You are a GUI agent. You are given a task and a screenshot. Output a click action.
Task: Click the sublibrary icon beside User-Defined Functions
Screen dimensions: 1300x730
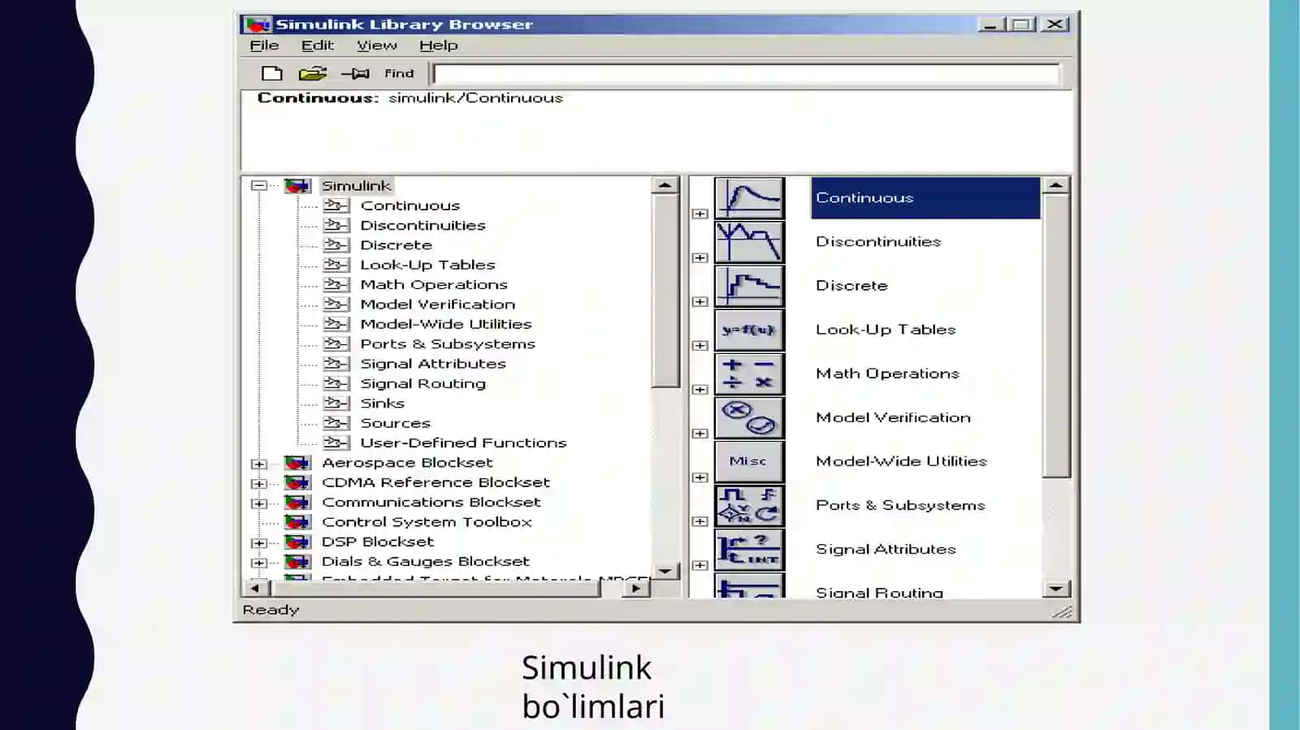click(x=336, y=443)
